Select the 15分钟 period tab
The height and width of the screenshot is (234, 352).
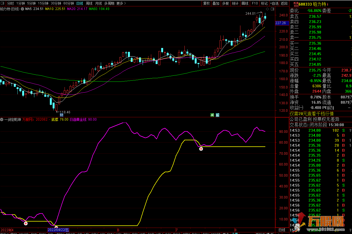[43, 3]
